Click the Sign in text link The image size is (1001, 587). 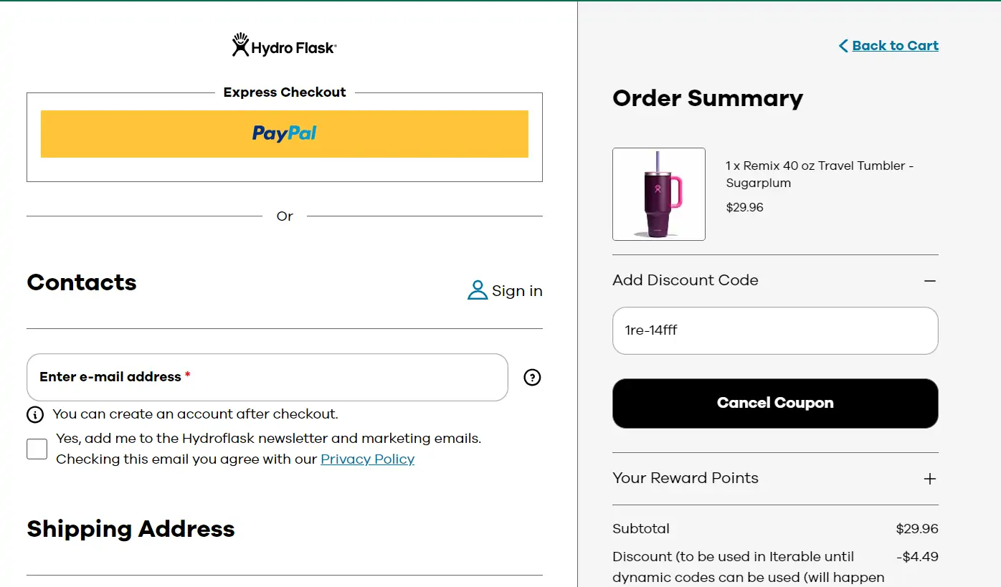(516, 290)
